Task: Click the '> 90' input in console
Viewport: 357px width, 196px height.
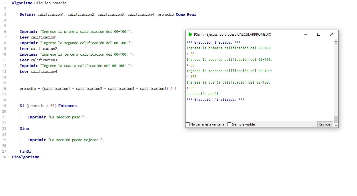Action: (190, 65)
